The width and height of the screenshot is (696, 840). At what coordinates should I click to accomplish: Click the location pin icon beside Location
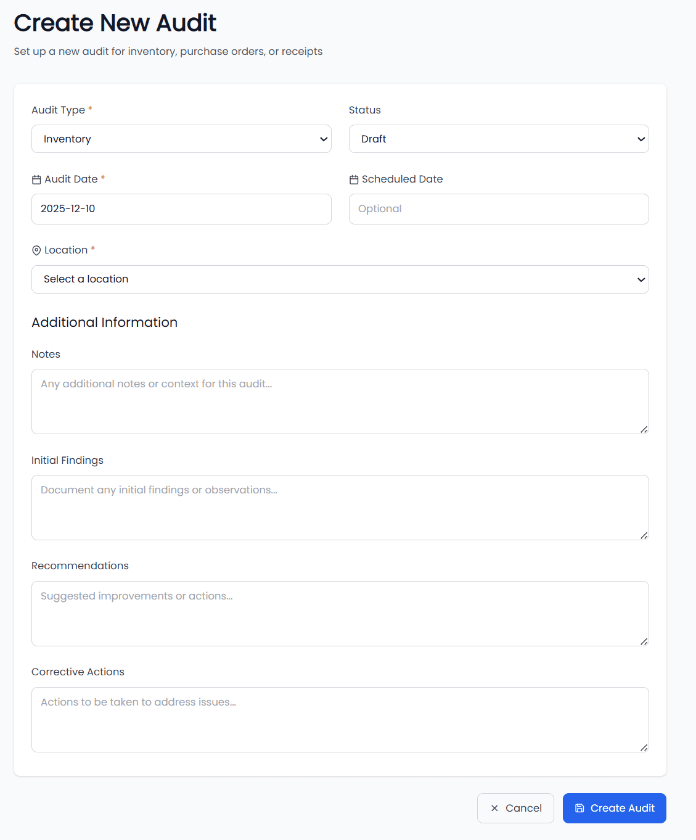pos(36,250)
